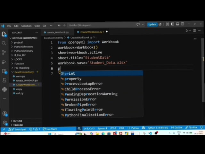
Task: Choose the PermissionError suggestion
Action: click(x=102, y=99)
